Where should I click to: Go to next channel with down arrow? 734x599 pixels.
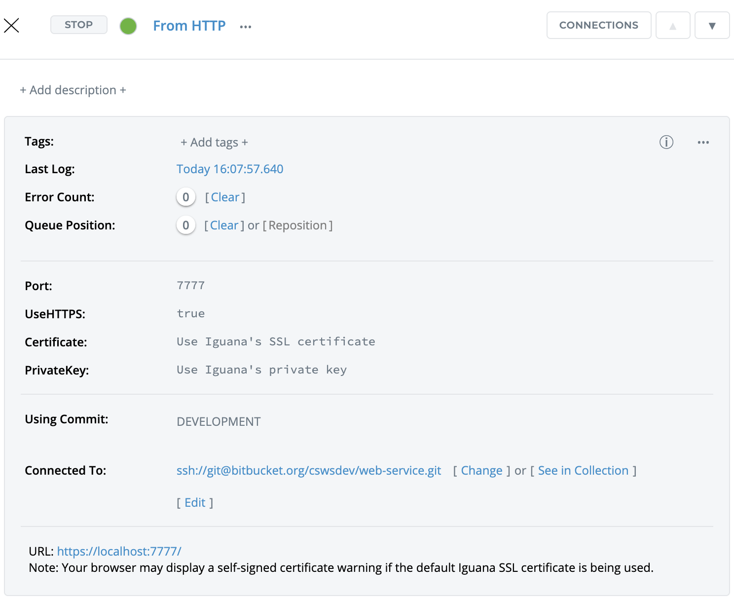pos(711,26)
